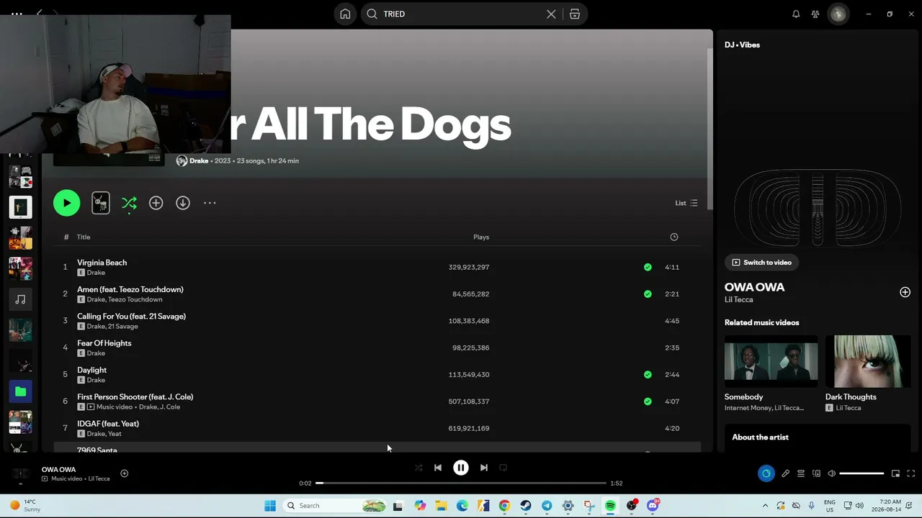The height and width of the screenshot is (518, 922).
Task: Seek within the song progress bar
Action: tap(461, 483)
